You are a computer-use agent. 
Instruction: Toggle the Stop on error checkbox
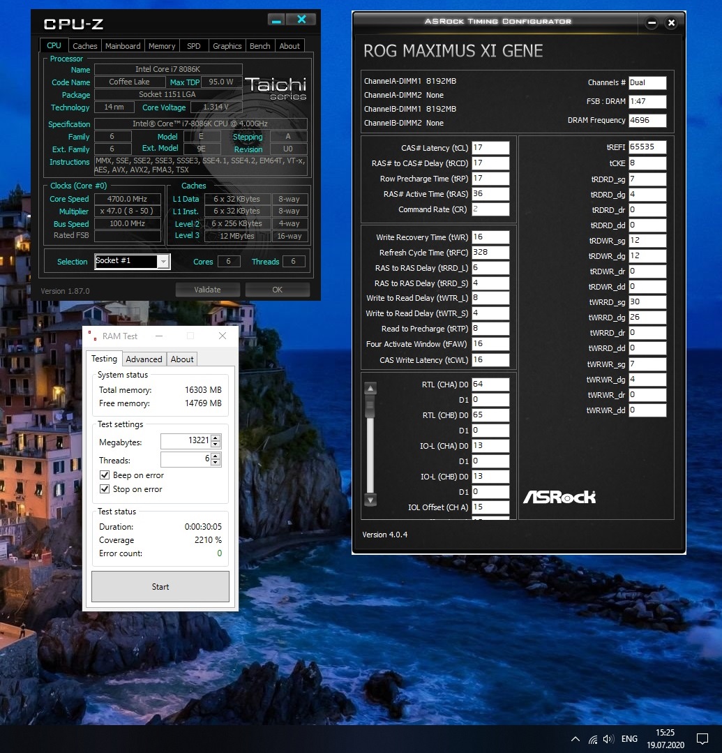click(x=104, y=489)
